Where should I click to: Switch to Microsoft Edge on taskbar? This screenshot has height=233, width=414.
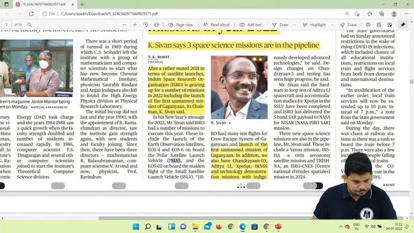click(243, 227)
